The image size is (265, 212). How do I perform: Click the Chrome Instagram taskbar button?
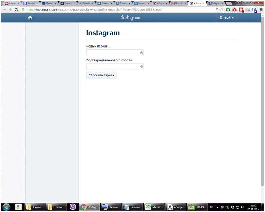click(90, 207)
